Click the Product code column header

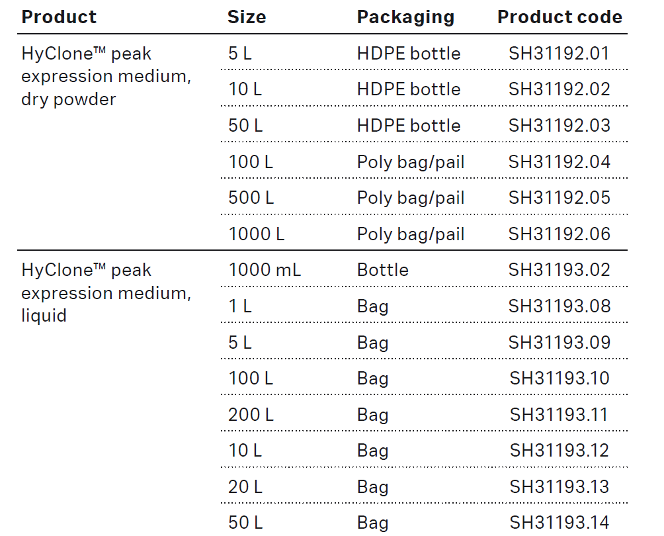(x=560, y=17)
